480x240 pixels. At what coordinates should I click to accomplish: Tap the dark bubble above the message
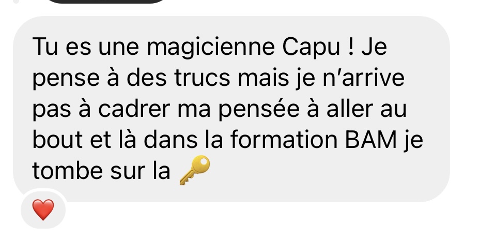[x=106, y=2]
